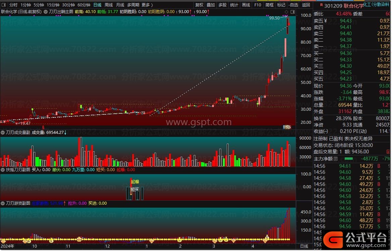Image resolution: width=392 pixels, height=251 pixels.
Task: Switch to the 日线 daily chart tab
Action: click(97, 5)
